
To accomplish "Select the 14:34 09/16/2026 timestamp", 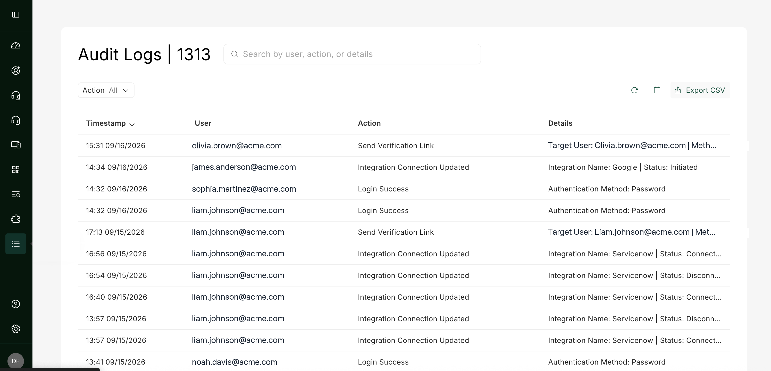I will [116, 167].
